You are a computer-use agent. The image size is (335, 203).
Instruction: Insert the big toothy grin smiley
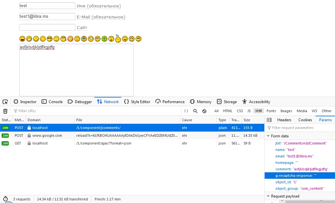(29, 39)
